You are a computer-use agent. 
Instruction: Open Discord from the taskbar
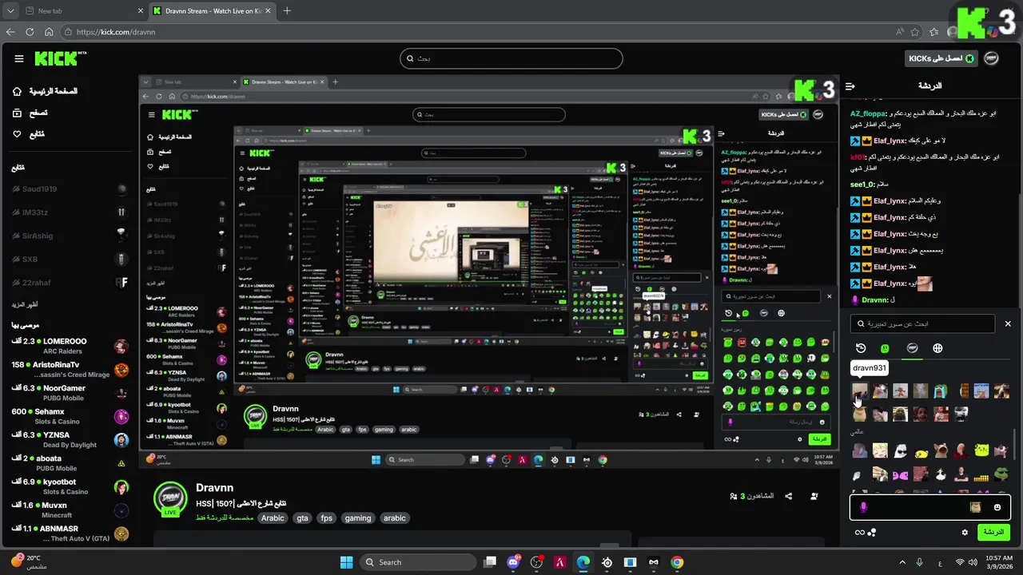point(513,562)
